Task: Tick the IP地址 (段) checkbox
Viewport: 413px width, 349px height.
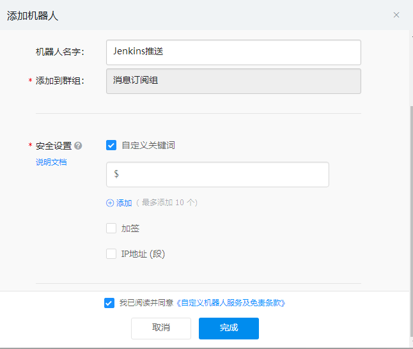Action: [111, 254]
